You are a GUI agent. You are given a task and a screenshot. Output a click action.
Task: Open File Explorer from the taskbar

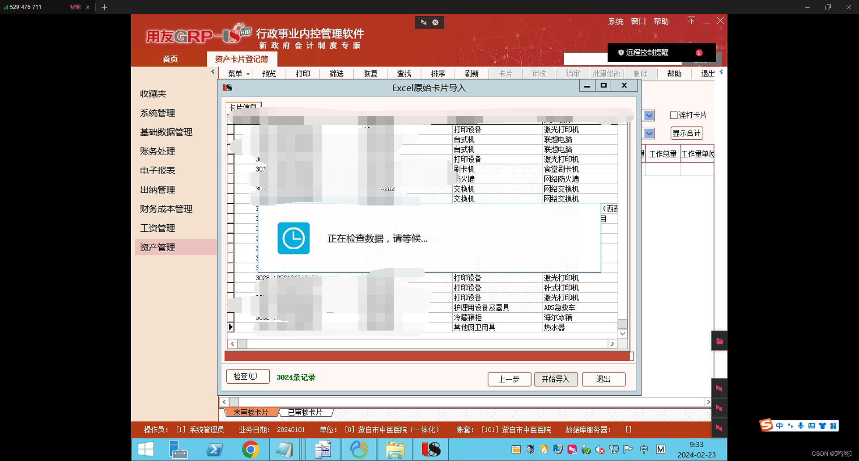point(395,449)
